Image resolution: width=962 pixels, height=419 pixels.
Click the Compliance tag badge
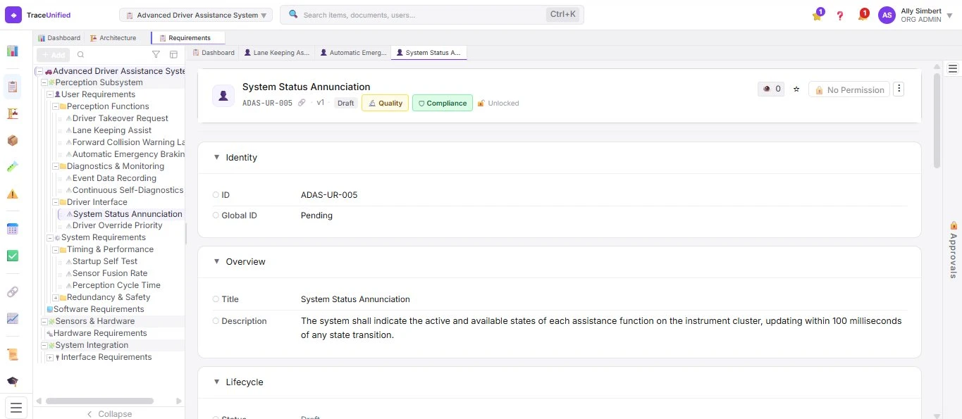click(x=442, y=103)
